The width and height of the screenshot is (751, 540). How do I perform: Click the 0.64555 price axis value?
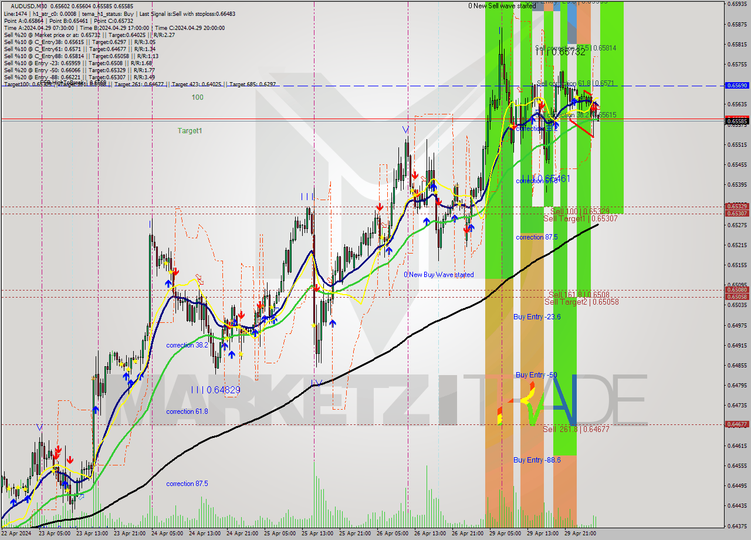click(x=737, y=465)
